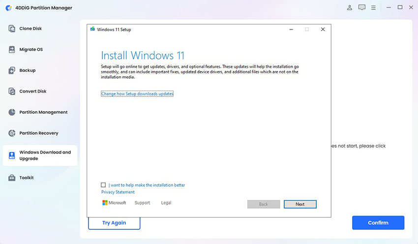This screenshot has height=244, width=418.
Task: Select Windows Download and Upgrade item
Action: click(x=40, y=155)
